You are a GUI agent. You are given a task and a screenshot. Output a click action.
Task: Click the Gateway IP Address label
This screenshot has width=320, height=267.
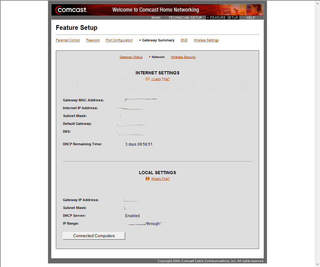click(x=81, y=200)
